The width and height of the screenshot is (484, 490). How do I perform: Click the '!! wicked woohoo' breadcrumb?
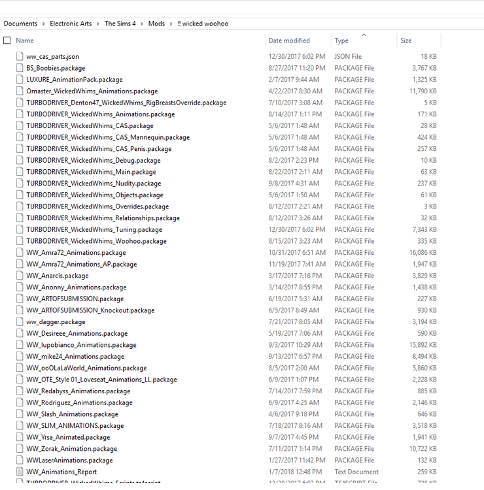point(203,24)
